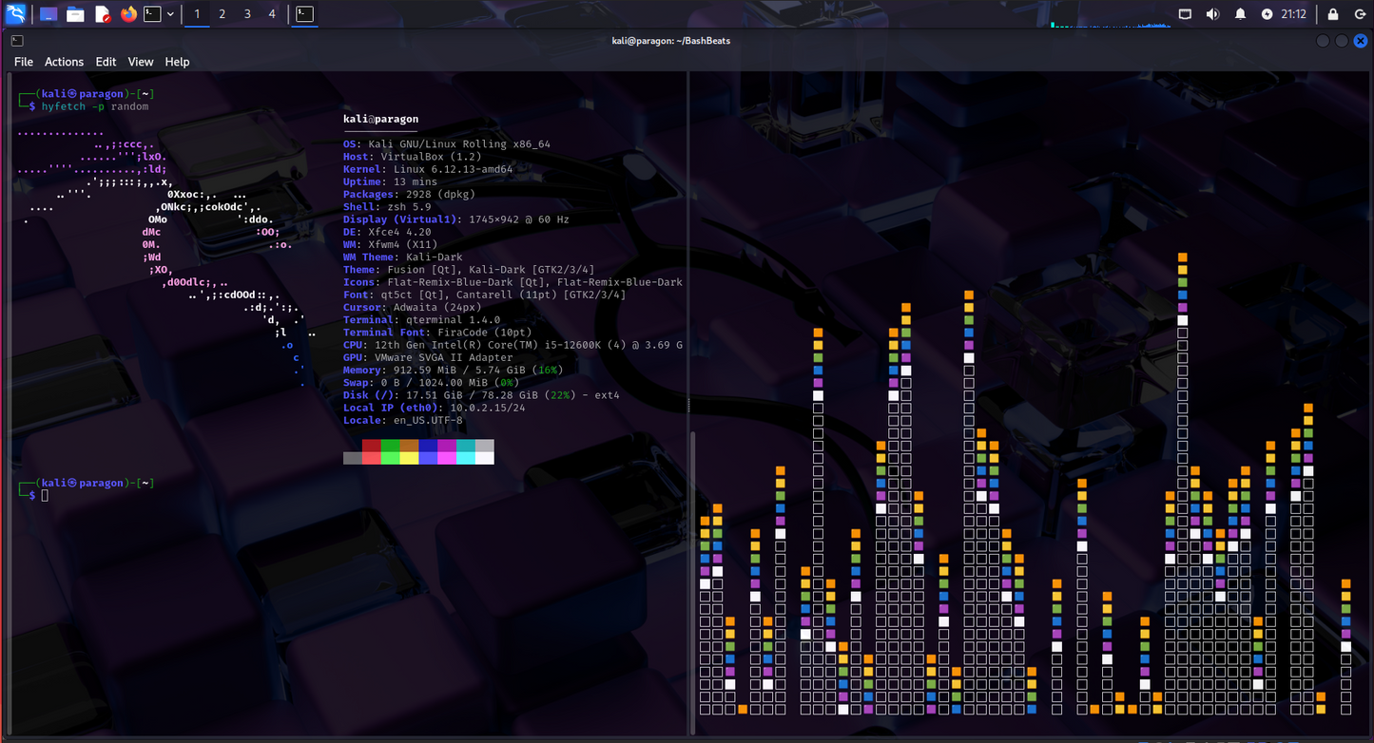Open the File menu
Image resolution: width=1374 pixels, height=743 pixels.
pos(24,62)
